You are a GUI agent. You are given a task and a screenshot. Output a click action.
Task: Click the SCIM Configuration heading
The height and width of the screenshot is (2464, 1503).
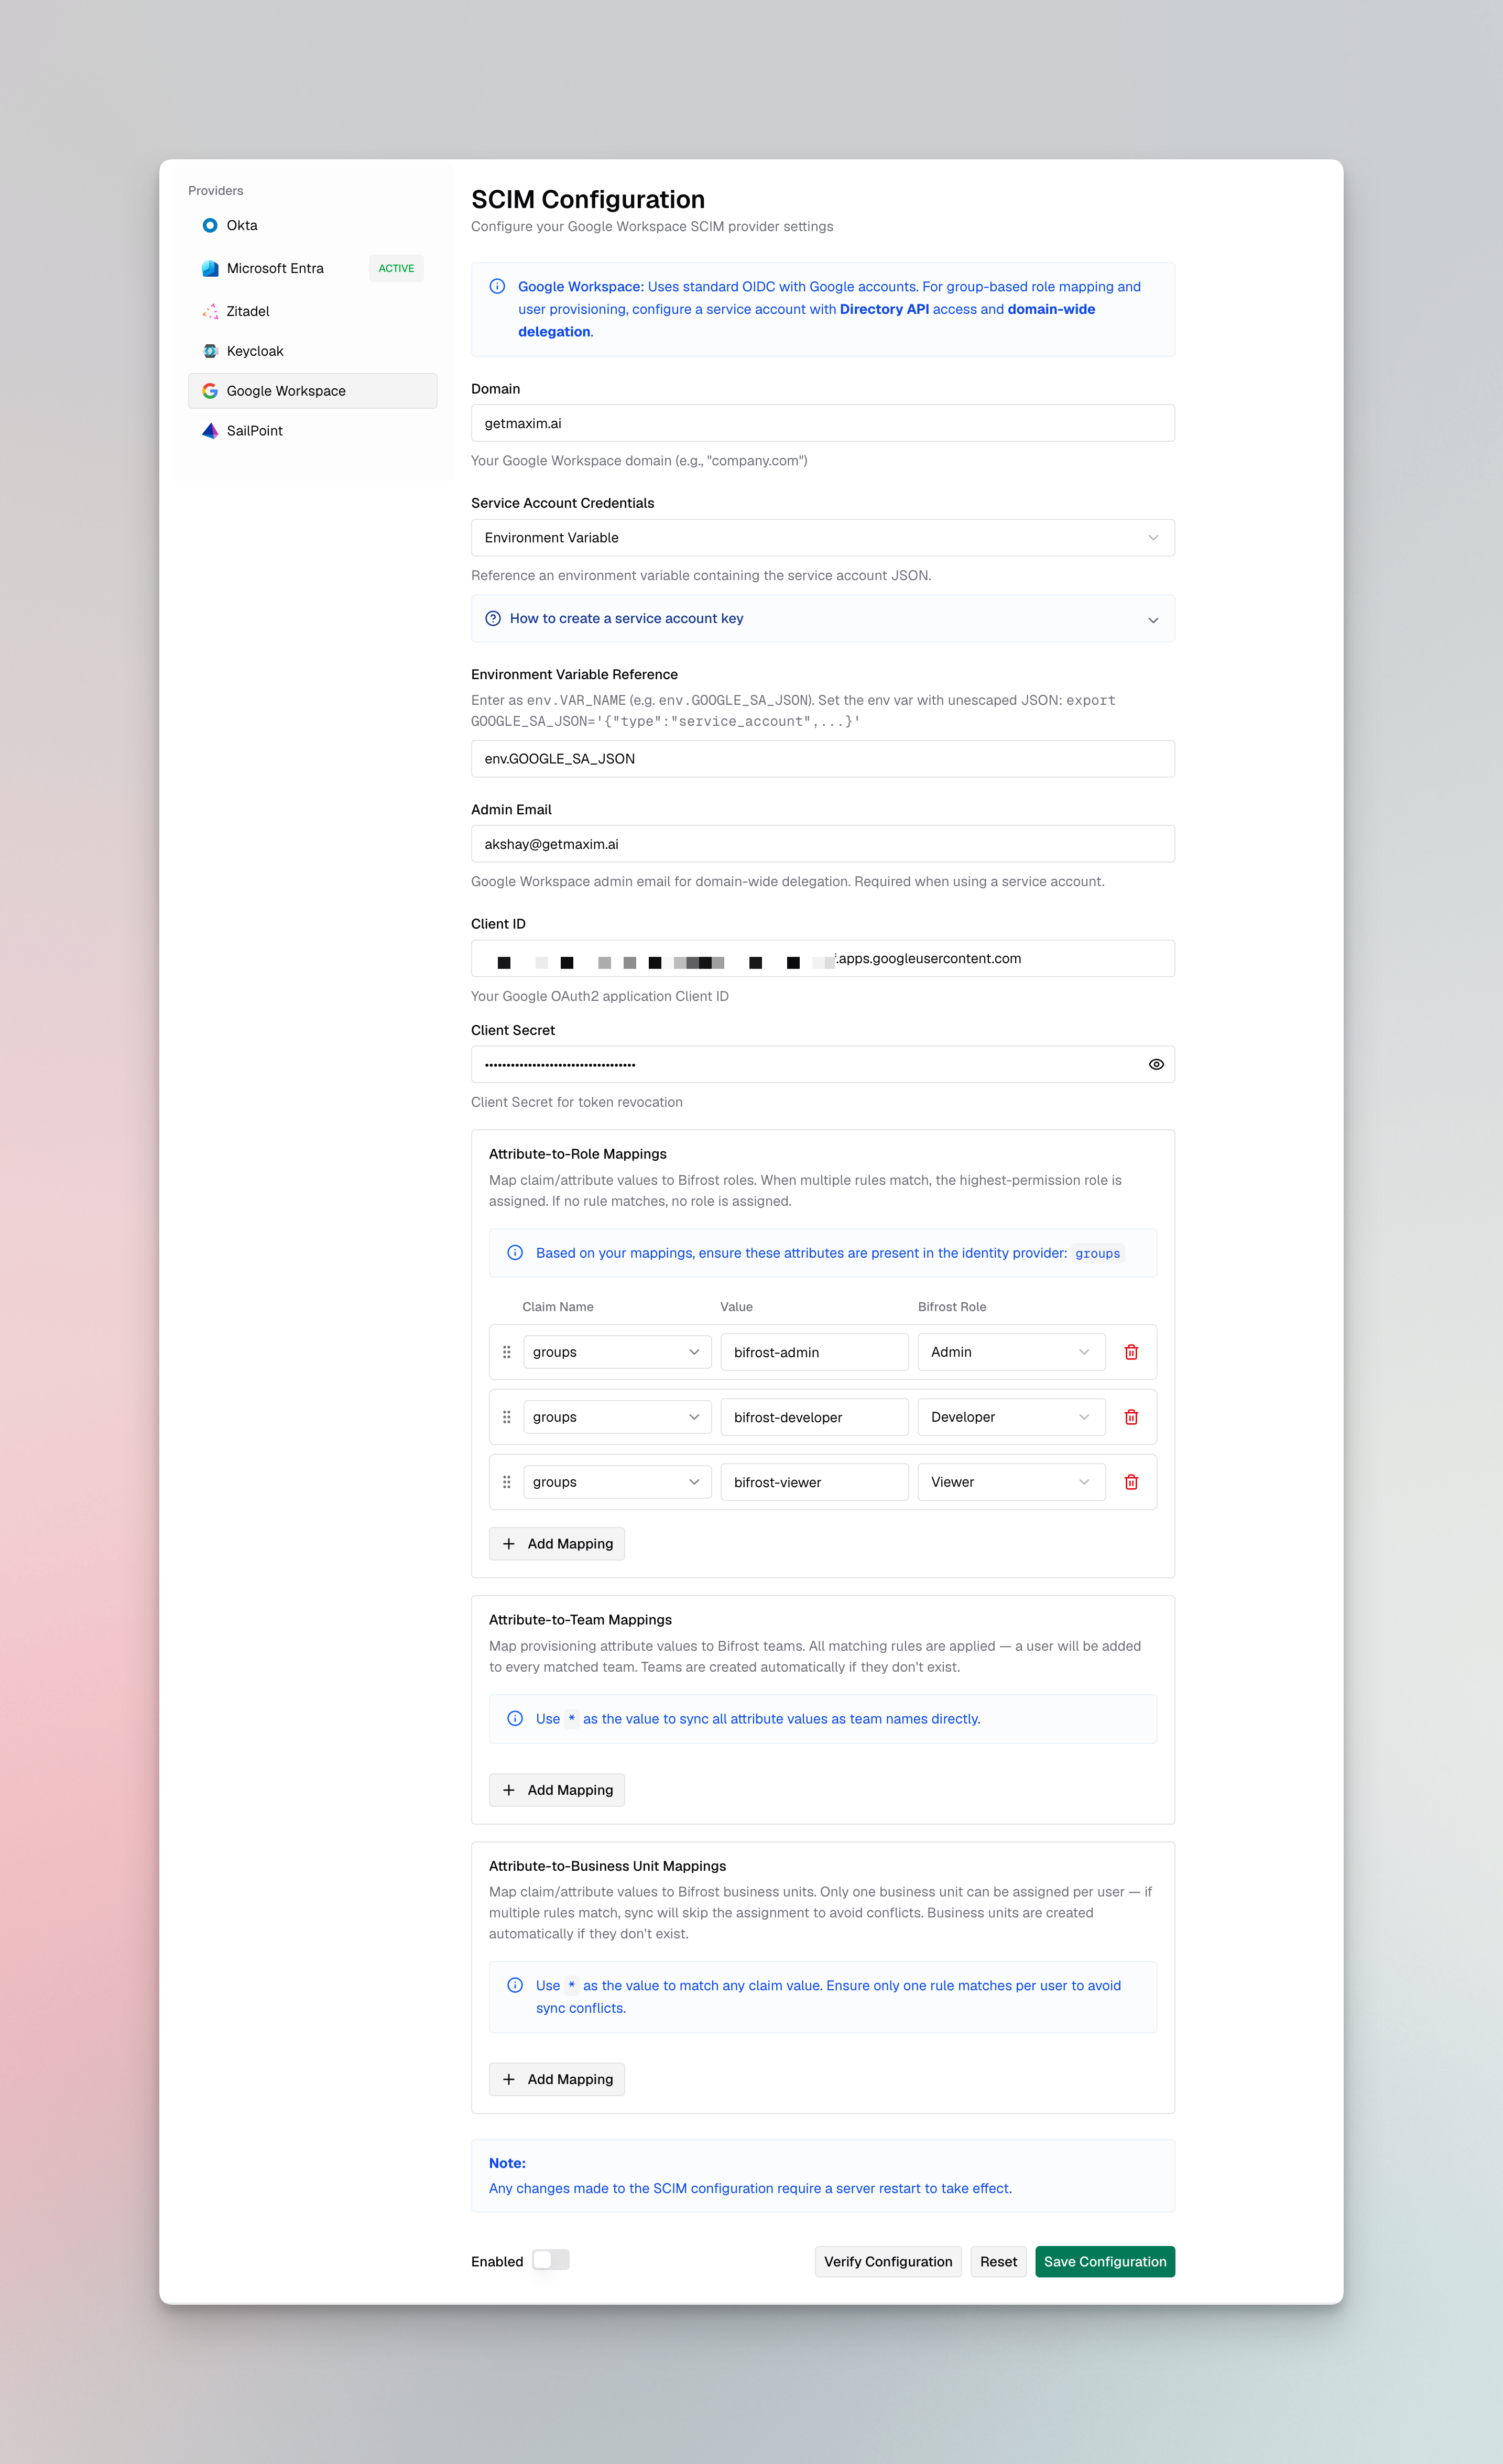(x=588, y=199)
